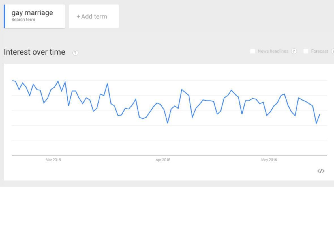Click the first data point of the trend line
Image resolution: width=334 pixels, height=238 pixels.
pos(12,81)
